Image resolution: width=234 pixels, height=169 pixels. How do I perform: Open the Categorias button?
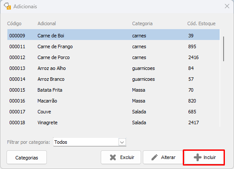coord(27,157)
